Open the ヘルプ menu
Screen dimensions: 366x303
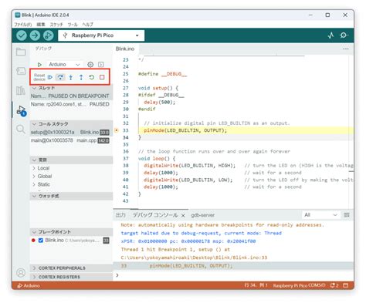coord(87,25)
